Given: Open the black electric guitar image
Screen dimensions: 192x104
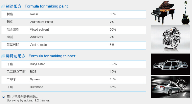Looking at the screenshot, I should coord(186,13).
